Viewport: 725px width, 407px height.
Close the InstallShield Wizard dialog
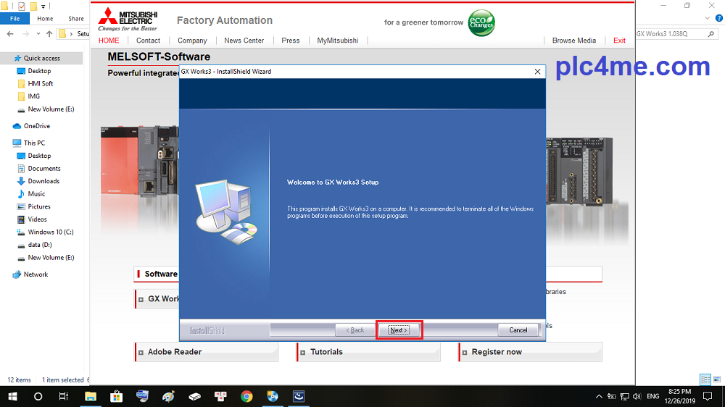pyautogui.click(x=537, y=72)
